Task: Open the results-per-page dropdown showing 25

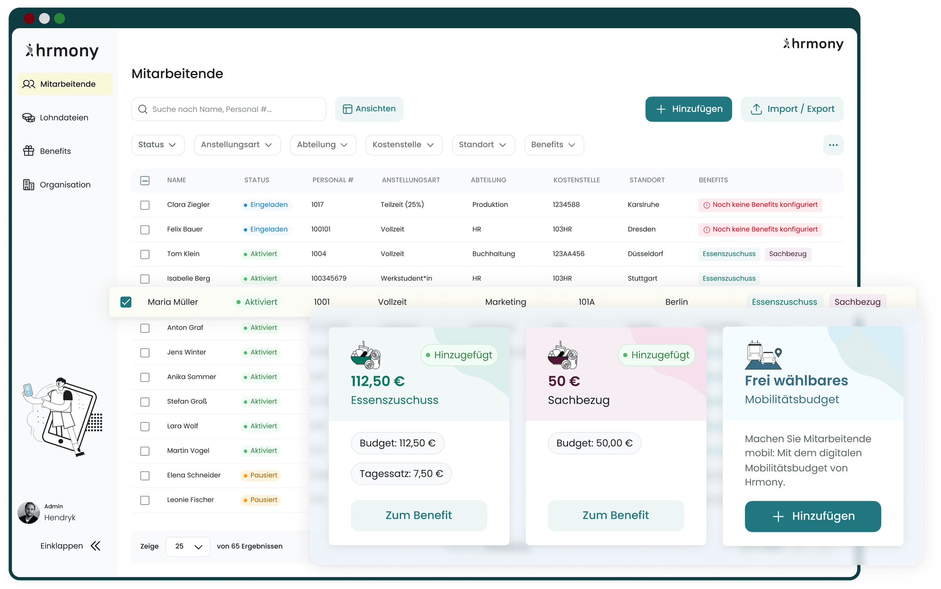Action: (x=187, y=546)
